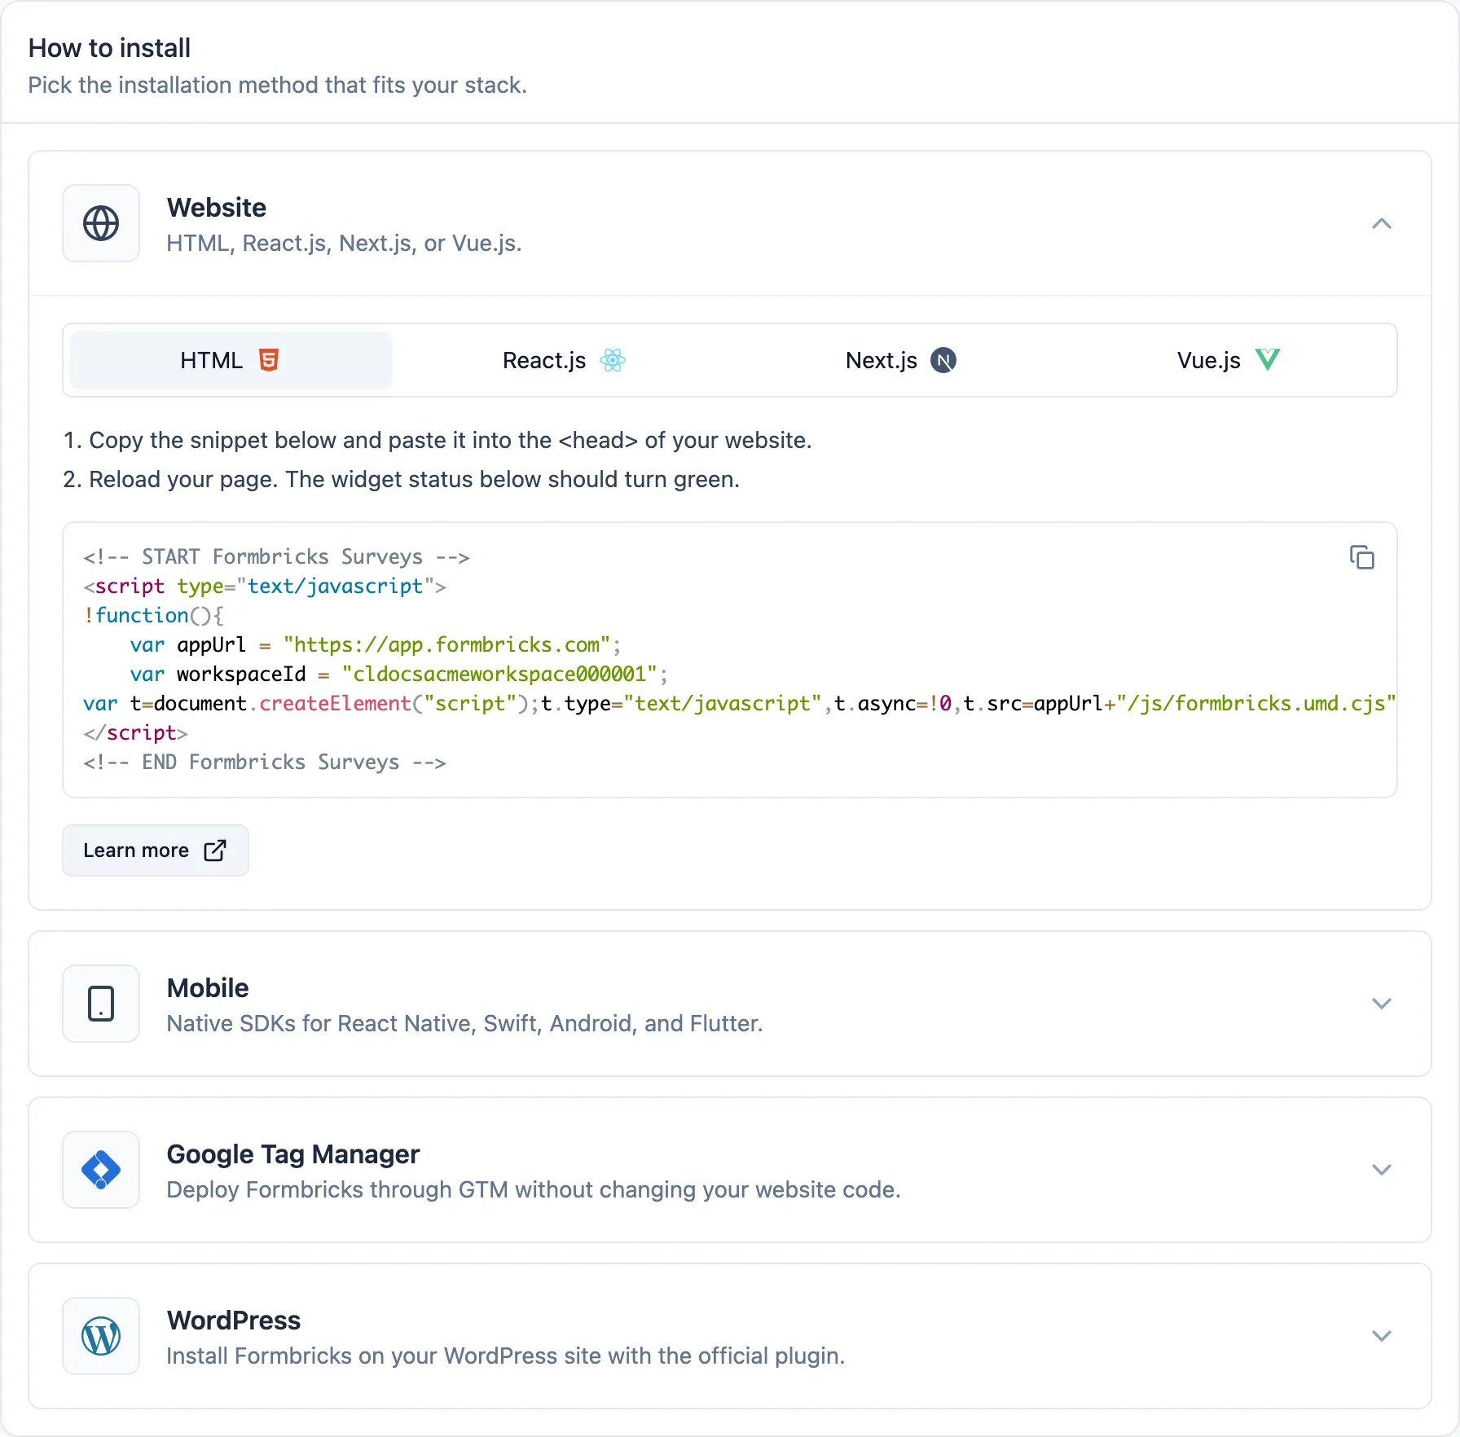Click the '!function(){' code line

[x=153, y=616]
